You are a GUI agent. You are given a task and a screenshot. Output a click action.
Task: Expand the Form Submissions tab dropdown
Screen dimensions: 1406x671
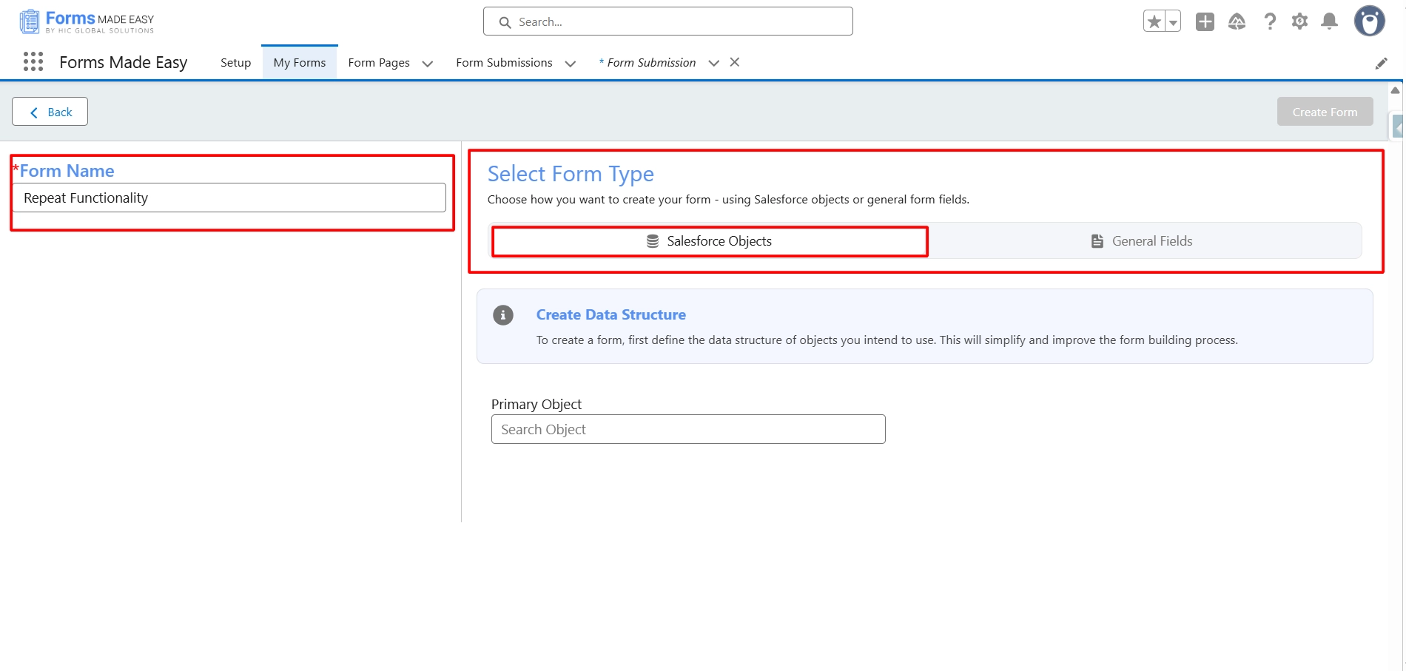click(x=570, y=64)
